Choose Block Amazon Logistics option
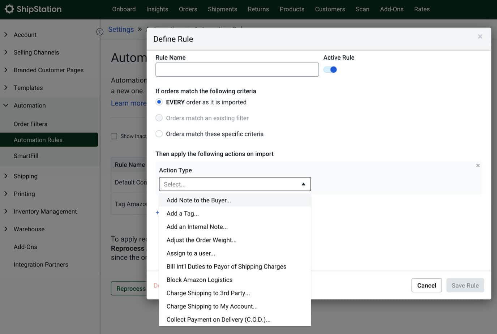497x334 pixels. [199, 280]
